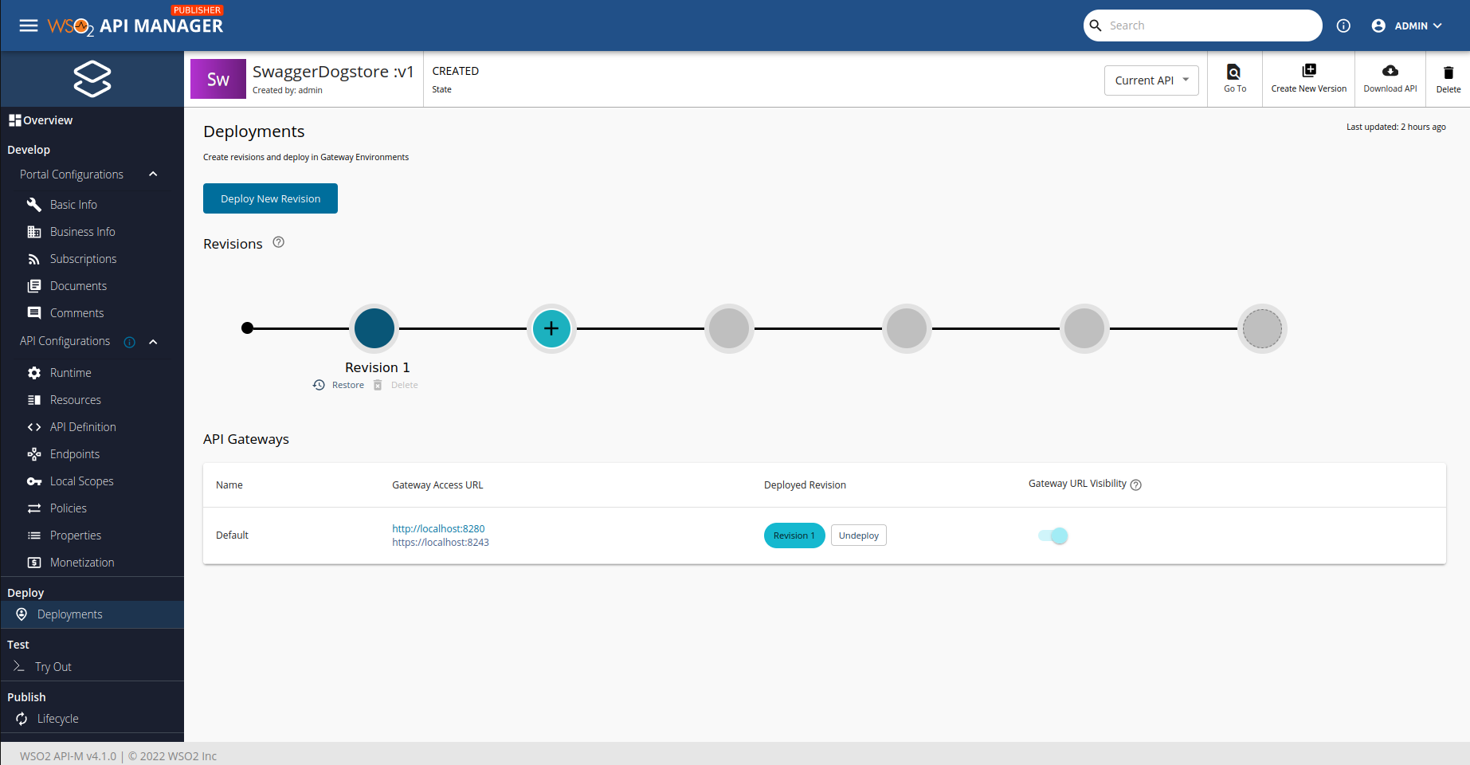Click the admin user avatar icon
This screenshot has height=765, width=1470.
point(1378,25)
